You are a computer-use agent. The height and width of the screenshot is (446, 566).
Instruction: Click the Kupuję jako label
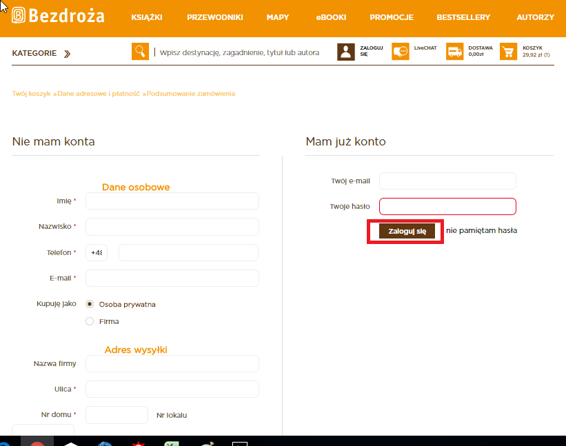point(57,304)
